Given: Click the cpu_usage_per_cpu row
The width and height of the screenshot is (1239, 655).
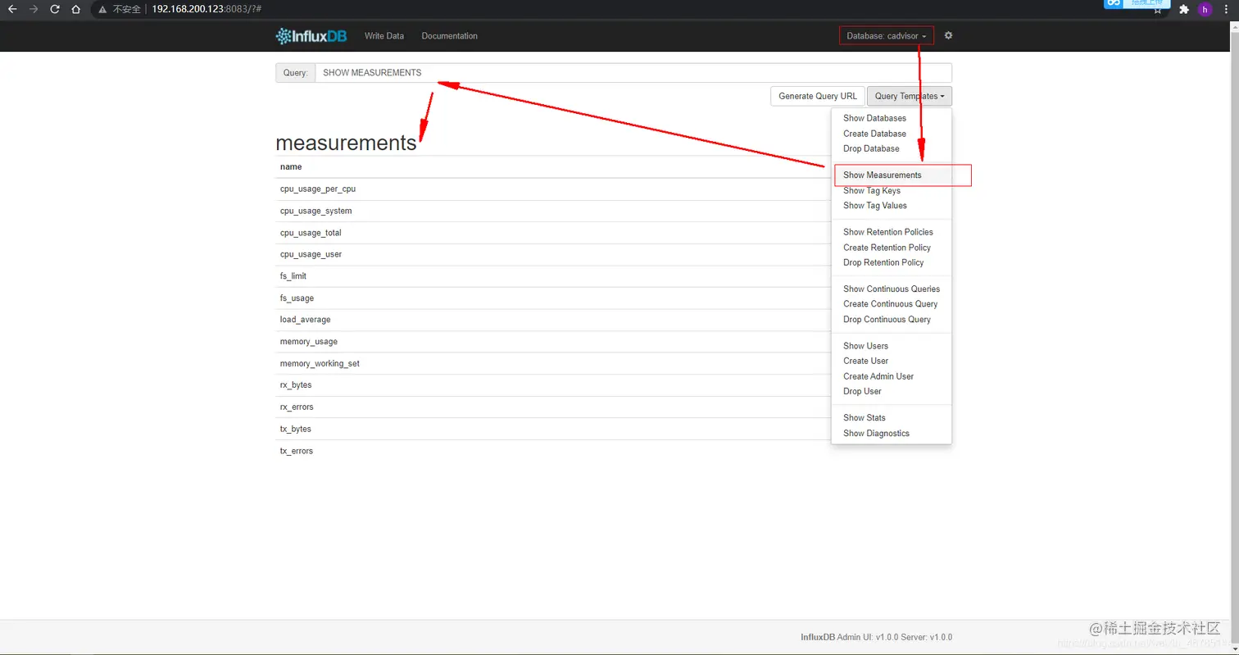Looking at the screenshot, I should coord(553,189).
